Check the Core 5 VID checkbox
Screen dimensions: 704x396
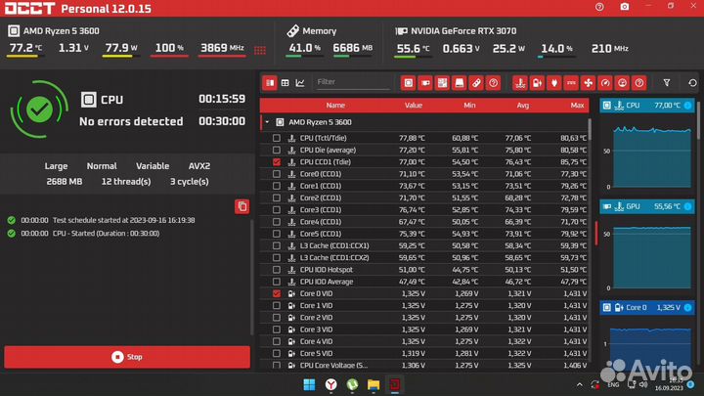(277, 354)
